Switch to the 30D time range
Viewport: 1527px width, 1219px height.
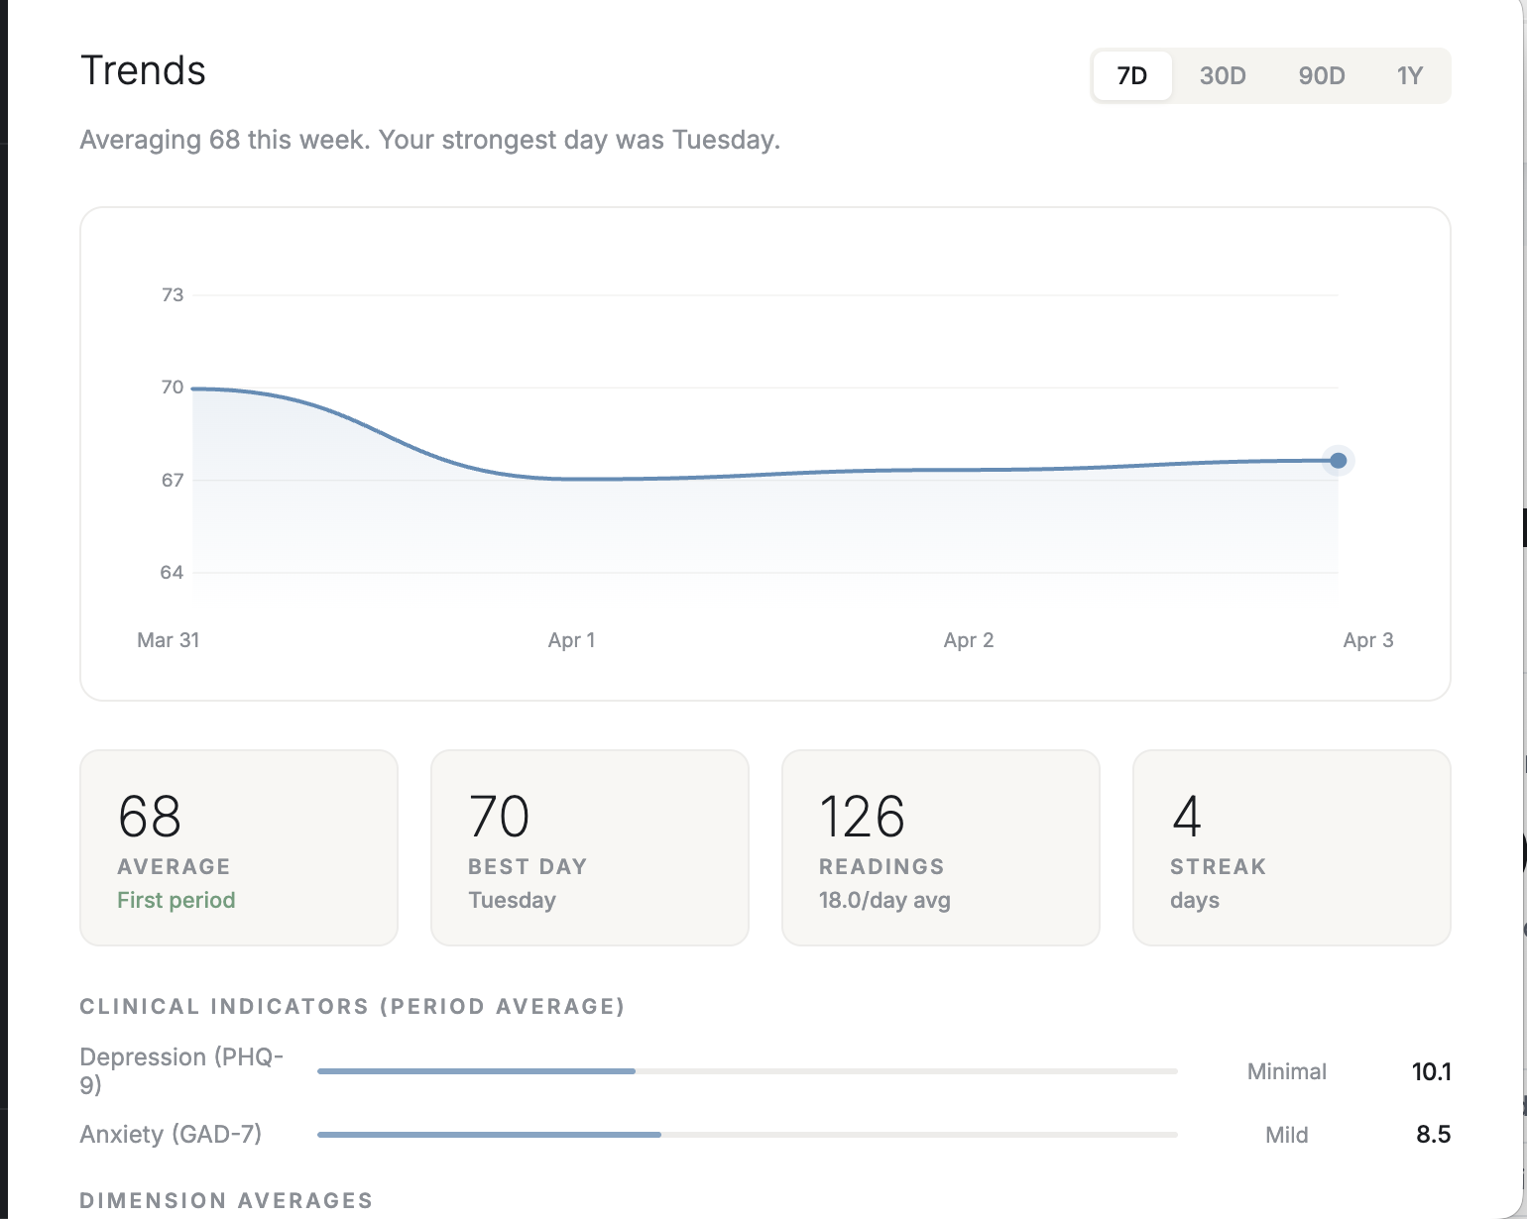click(1224, 75)
